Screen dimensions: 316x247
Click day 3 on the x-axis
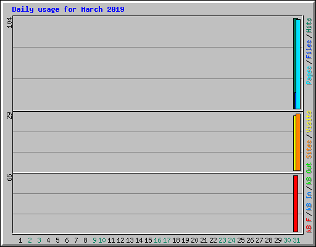tap(39, 240)
